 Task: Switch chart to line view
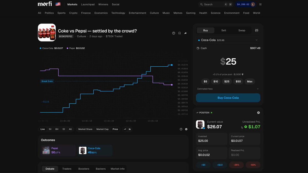click(x=125, y=129)
